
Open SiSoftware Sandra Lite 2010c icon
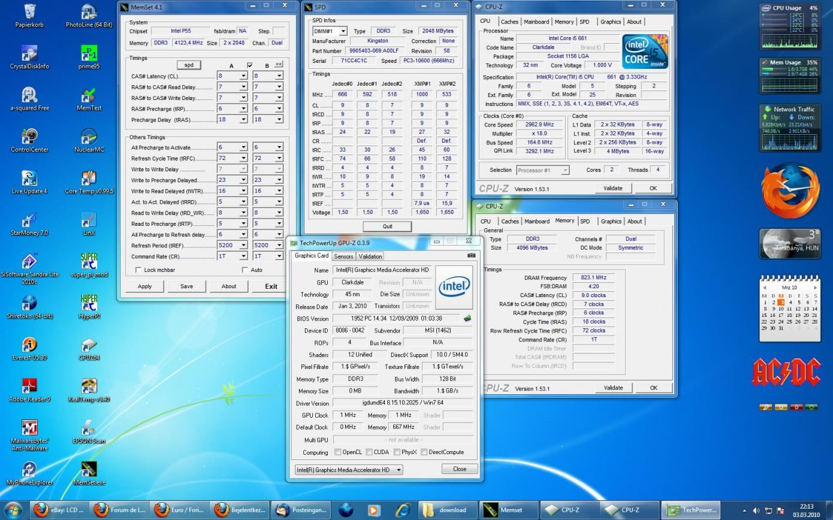tap(29, 269)
